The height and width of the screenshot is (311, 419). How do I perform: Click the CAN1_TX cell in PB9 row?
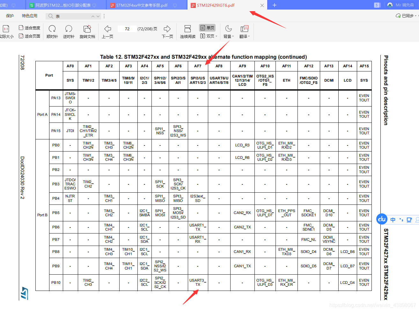[242, 266]
